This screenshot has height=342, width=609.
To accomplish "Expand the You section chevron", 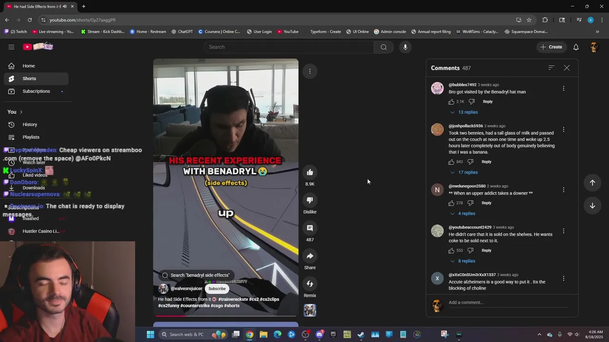I will (x=21, y=112).
